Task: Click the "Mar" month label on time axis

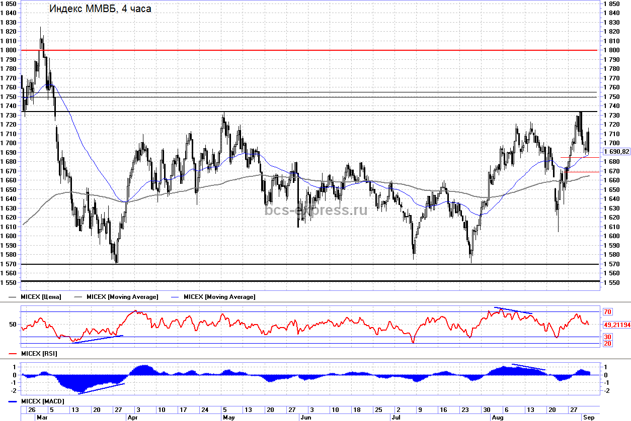Action: 41,417
